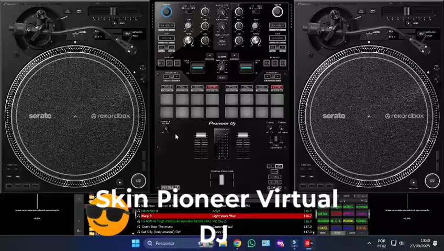Click the right turntable pitch RESET button

pyautogui.click(x=408, y=24)
